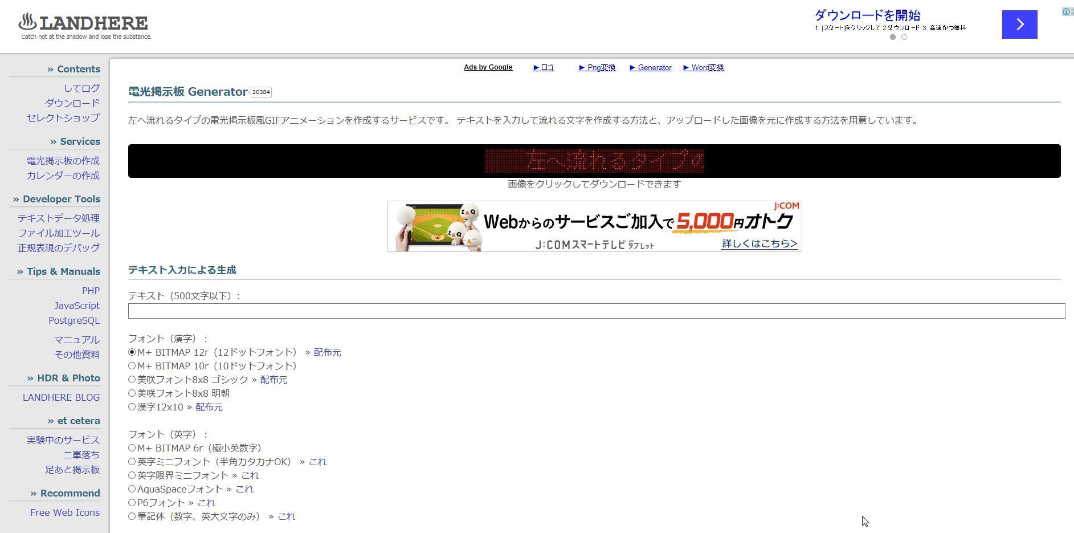This screenshot has width=1074, height=533.
Task: Open the Generator ad link
Action: click(650, 67)
